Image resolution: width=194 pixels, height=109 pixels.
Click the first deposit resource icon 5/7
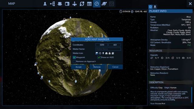(x=152, y=58)
